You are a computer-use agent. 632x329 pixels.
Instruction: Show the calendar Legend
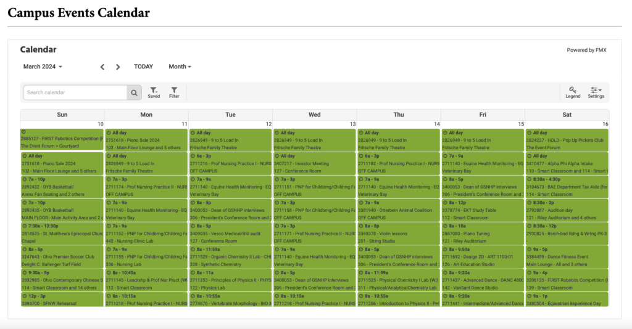[573, 92]
